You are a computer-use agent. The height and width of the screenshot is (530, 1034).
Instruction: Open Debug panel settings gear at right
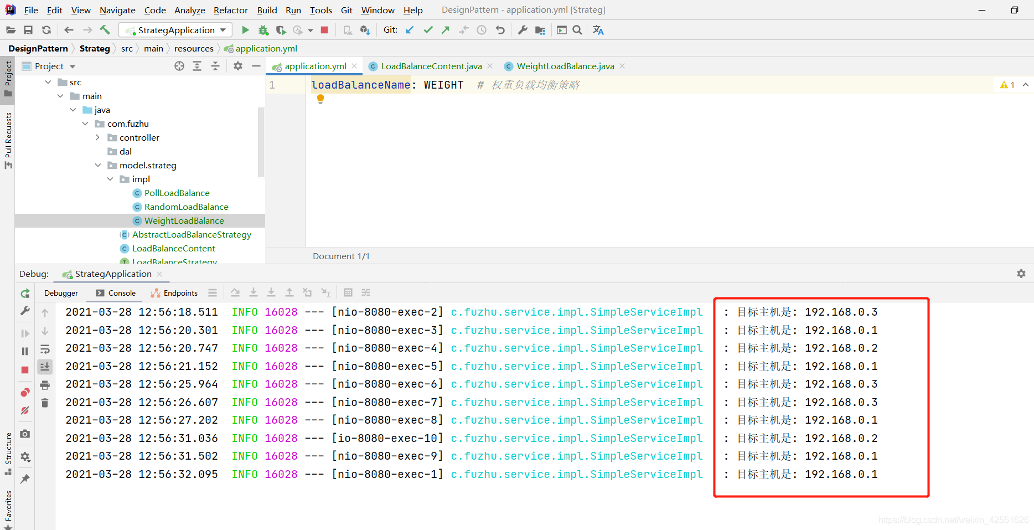[x=1021, y=274]
